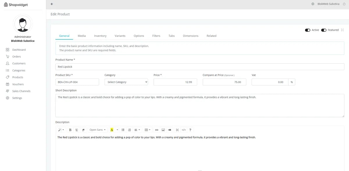Go back using the top arrow button
The image size is (349, 171).
coord(51,4)
